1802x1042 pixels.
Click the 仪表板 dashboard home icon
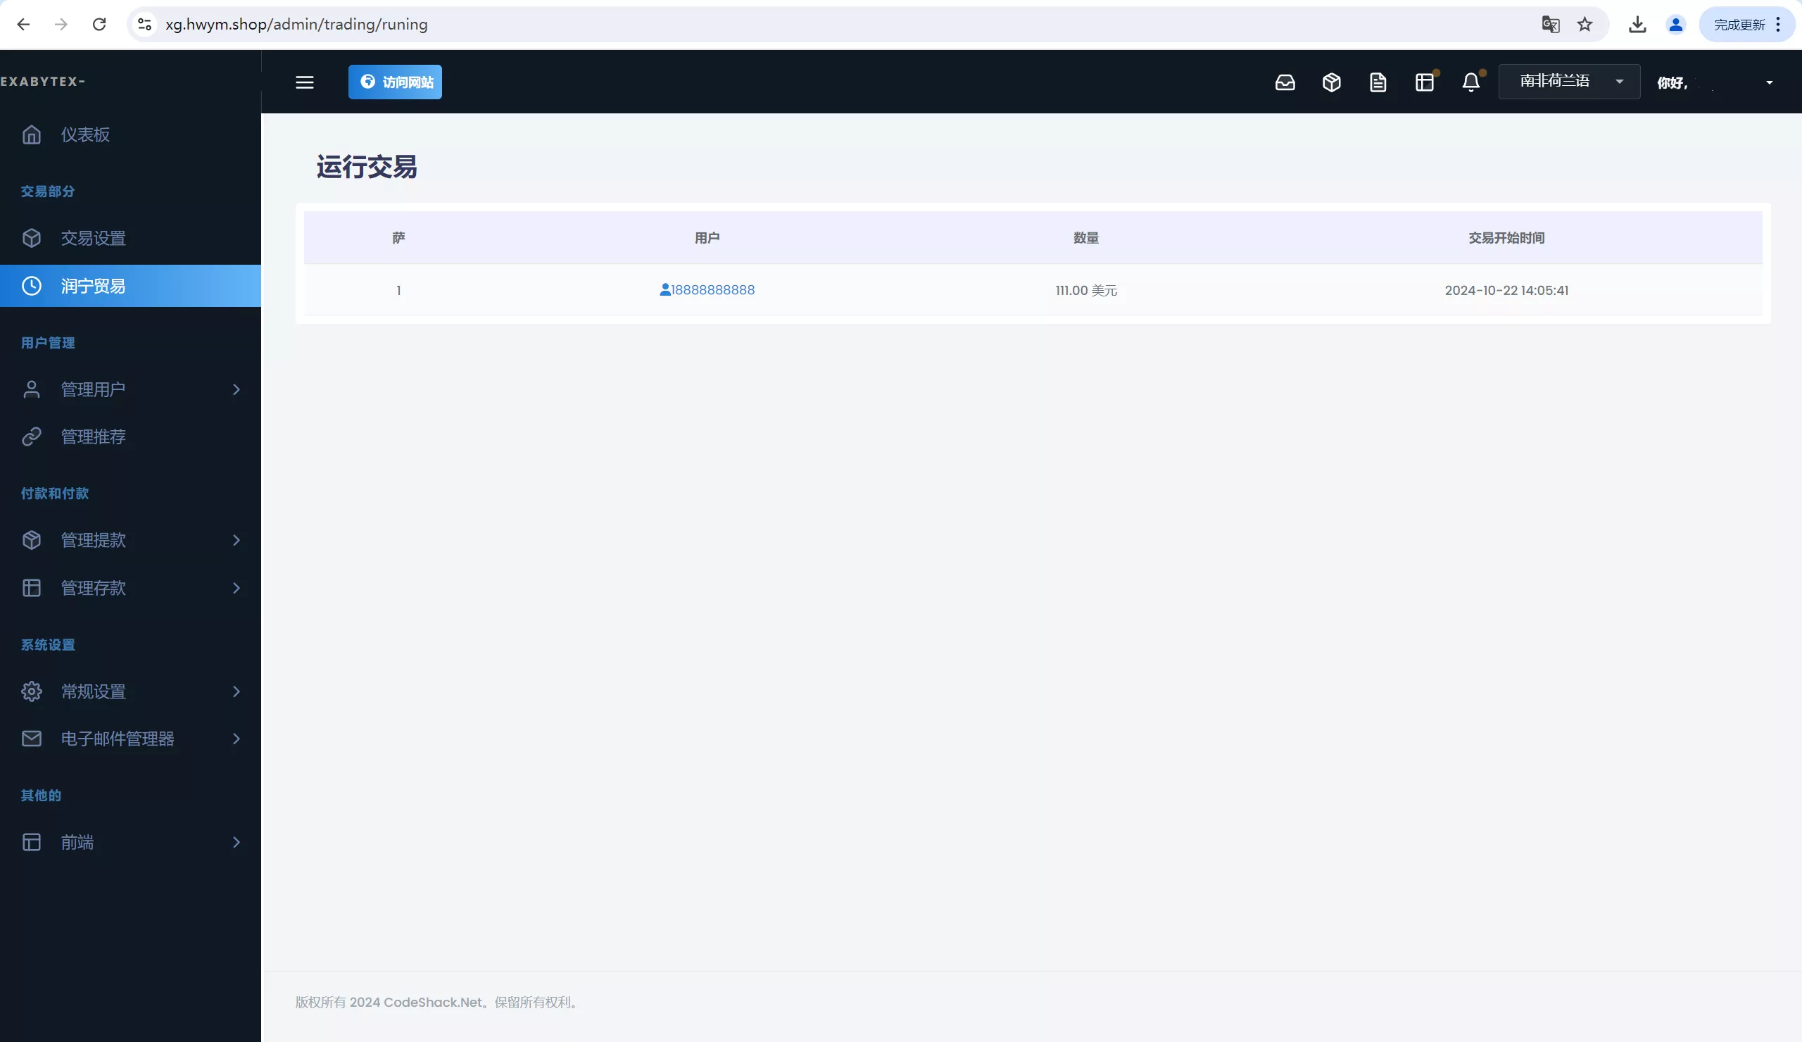[32, 134]
